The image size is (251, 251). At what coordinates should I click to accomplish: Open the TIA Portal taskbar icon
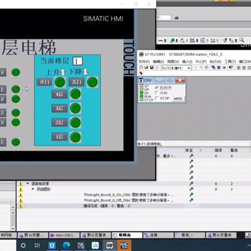coord(81,245)
